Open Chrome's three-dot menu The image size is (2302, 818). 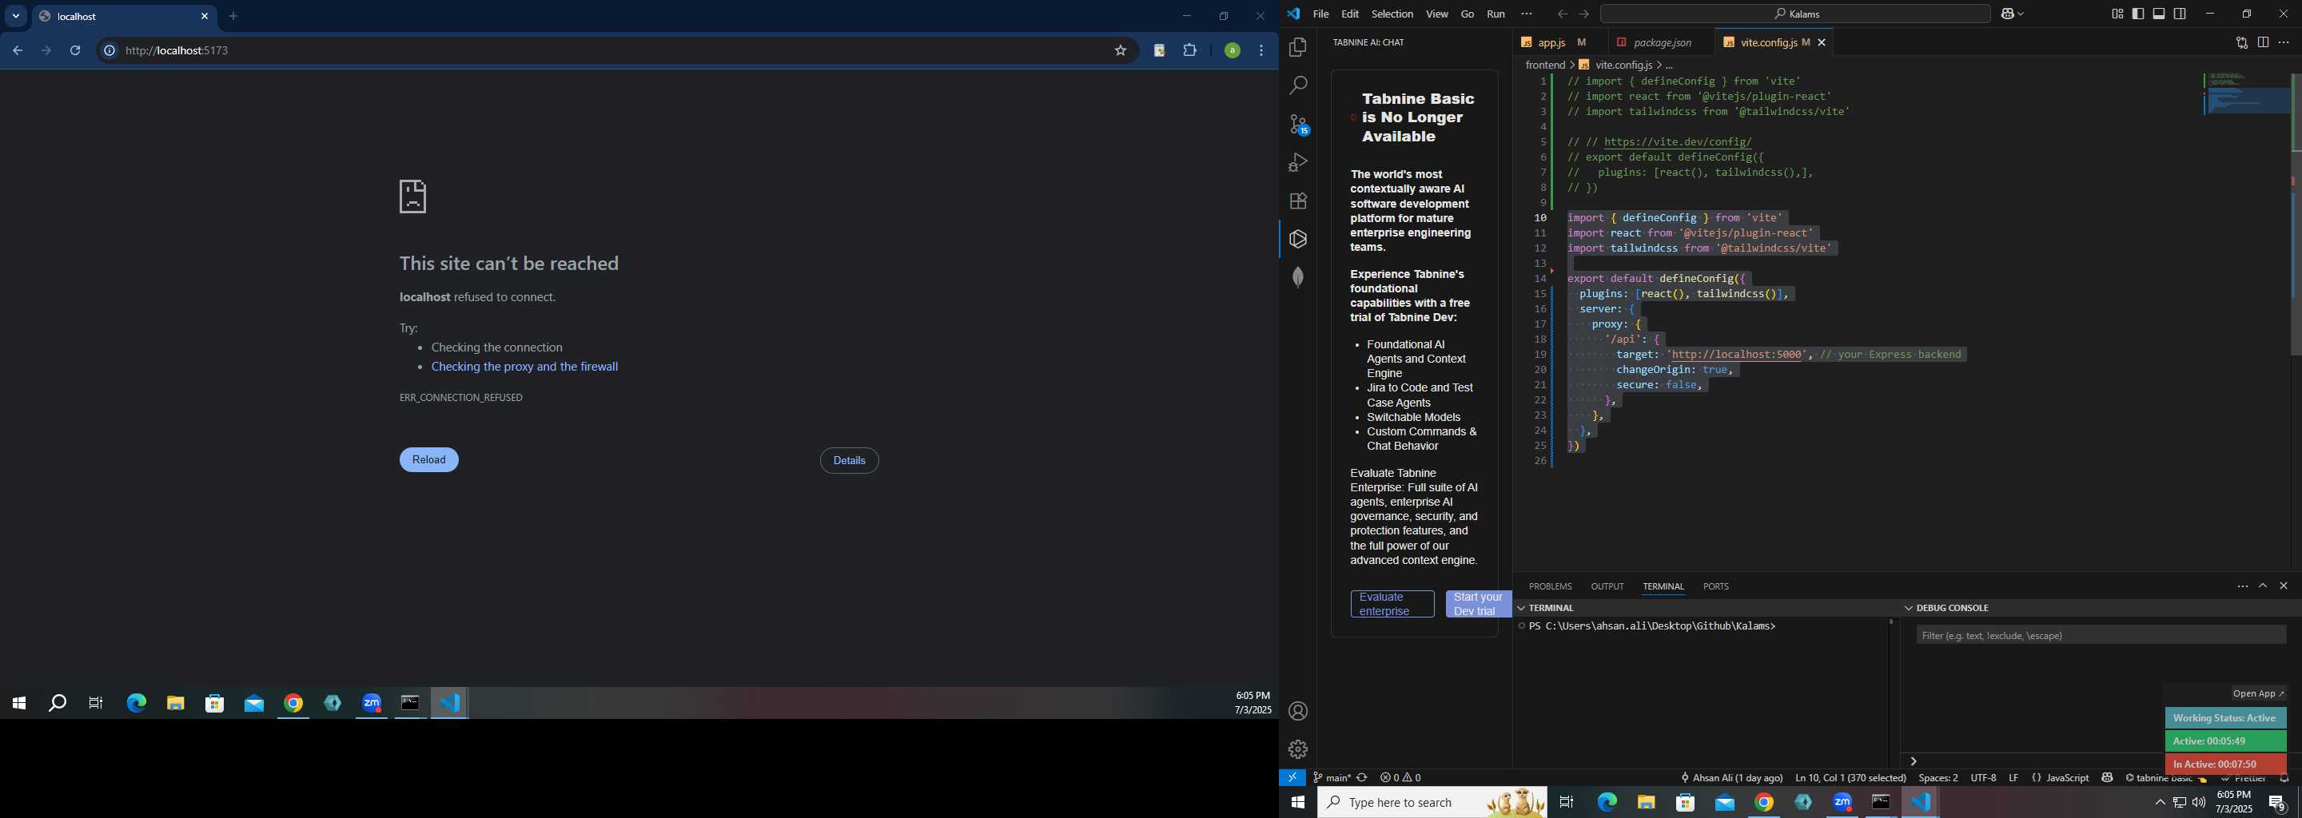pos(1262,51)
